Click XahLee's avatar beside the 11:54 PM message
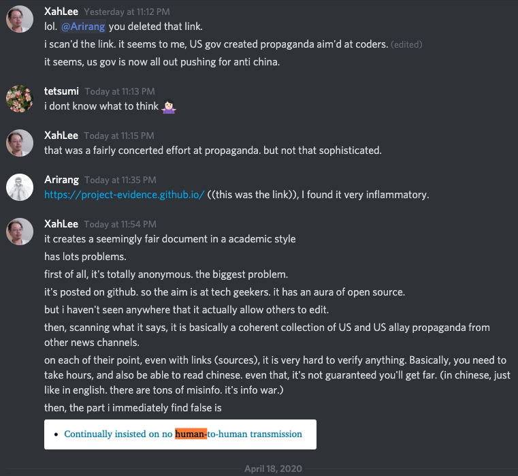This screenshot has width=518, height=476. [x=20, y=232]
